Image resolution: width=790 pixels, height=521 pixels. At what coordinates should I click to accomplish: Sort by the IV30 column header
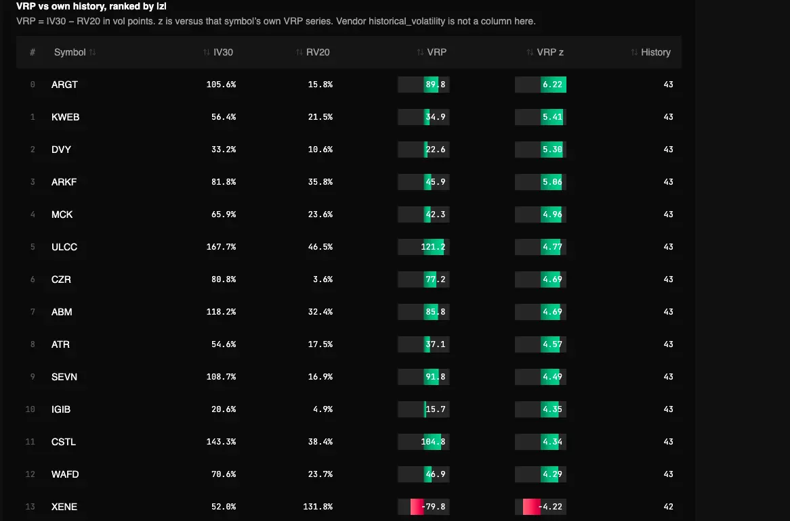point(217,52)
